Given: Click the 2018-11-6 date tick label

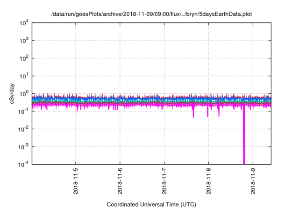Looking at the screenshot, I should click(x=120, y=181).
